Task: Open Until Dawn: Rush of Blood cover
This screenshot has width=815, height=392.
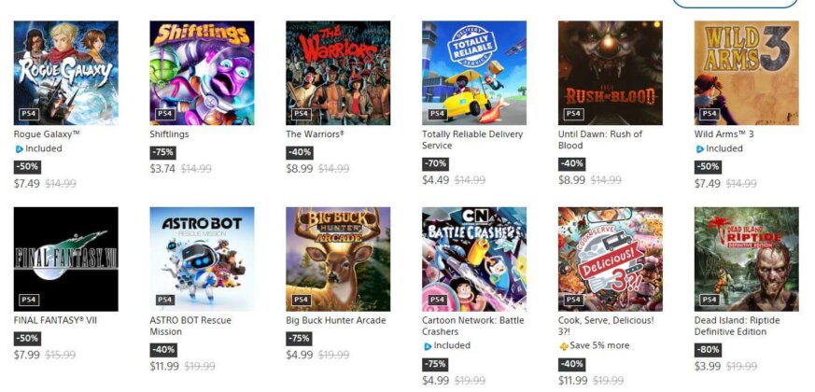Action: [611, 73]
